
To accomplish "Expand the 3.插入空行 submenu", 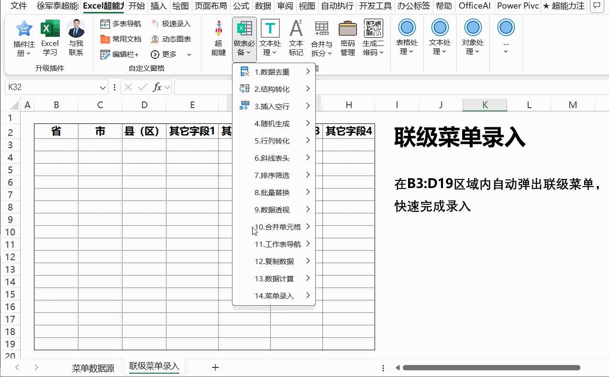I will point(274,106).
